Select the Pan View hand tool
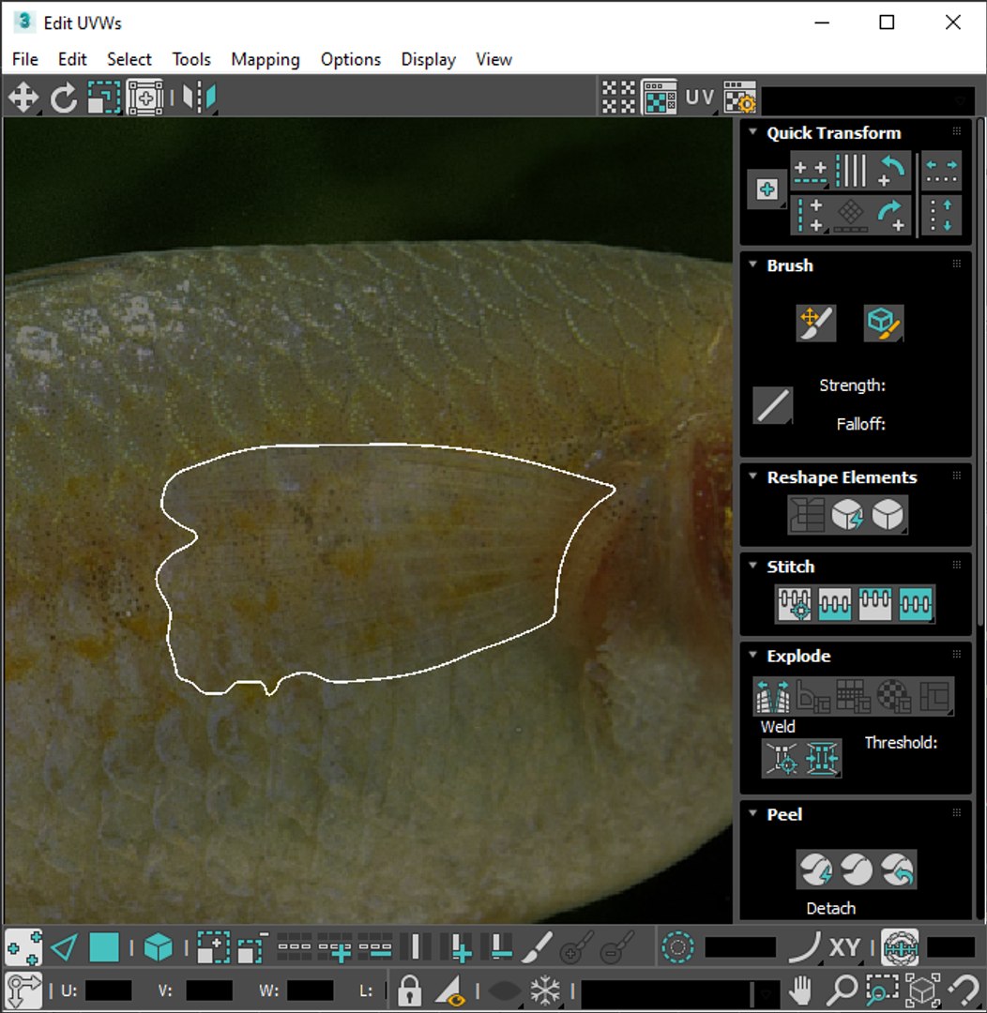This screenshot has width=987, height=1013. point(801,990)
